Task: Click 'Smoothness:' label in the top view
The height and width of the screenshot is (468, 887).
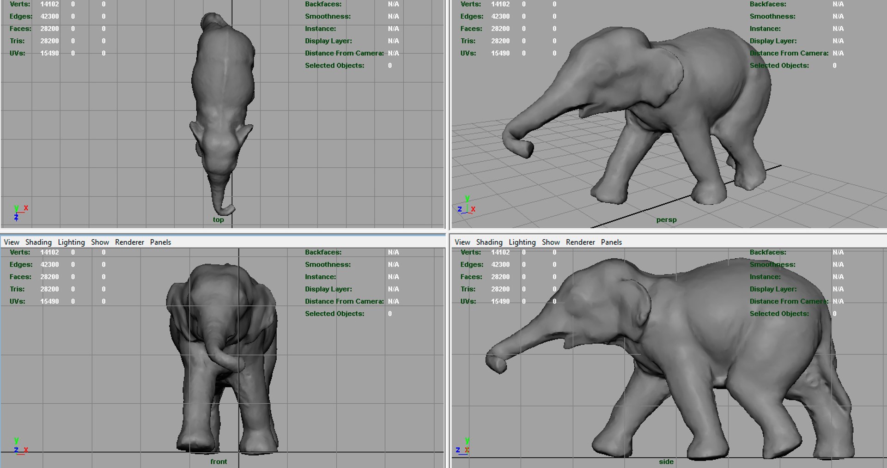Action: point(328,16)
